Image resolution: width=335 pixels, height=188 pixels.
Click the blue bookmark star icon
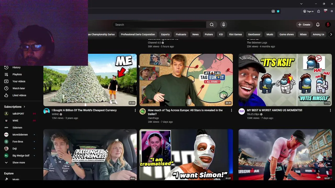click(278, 11)
